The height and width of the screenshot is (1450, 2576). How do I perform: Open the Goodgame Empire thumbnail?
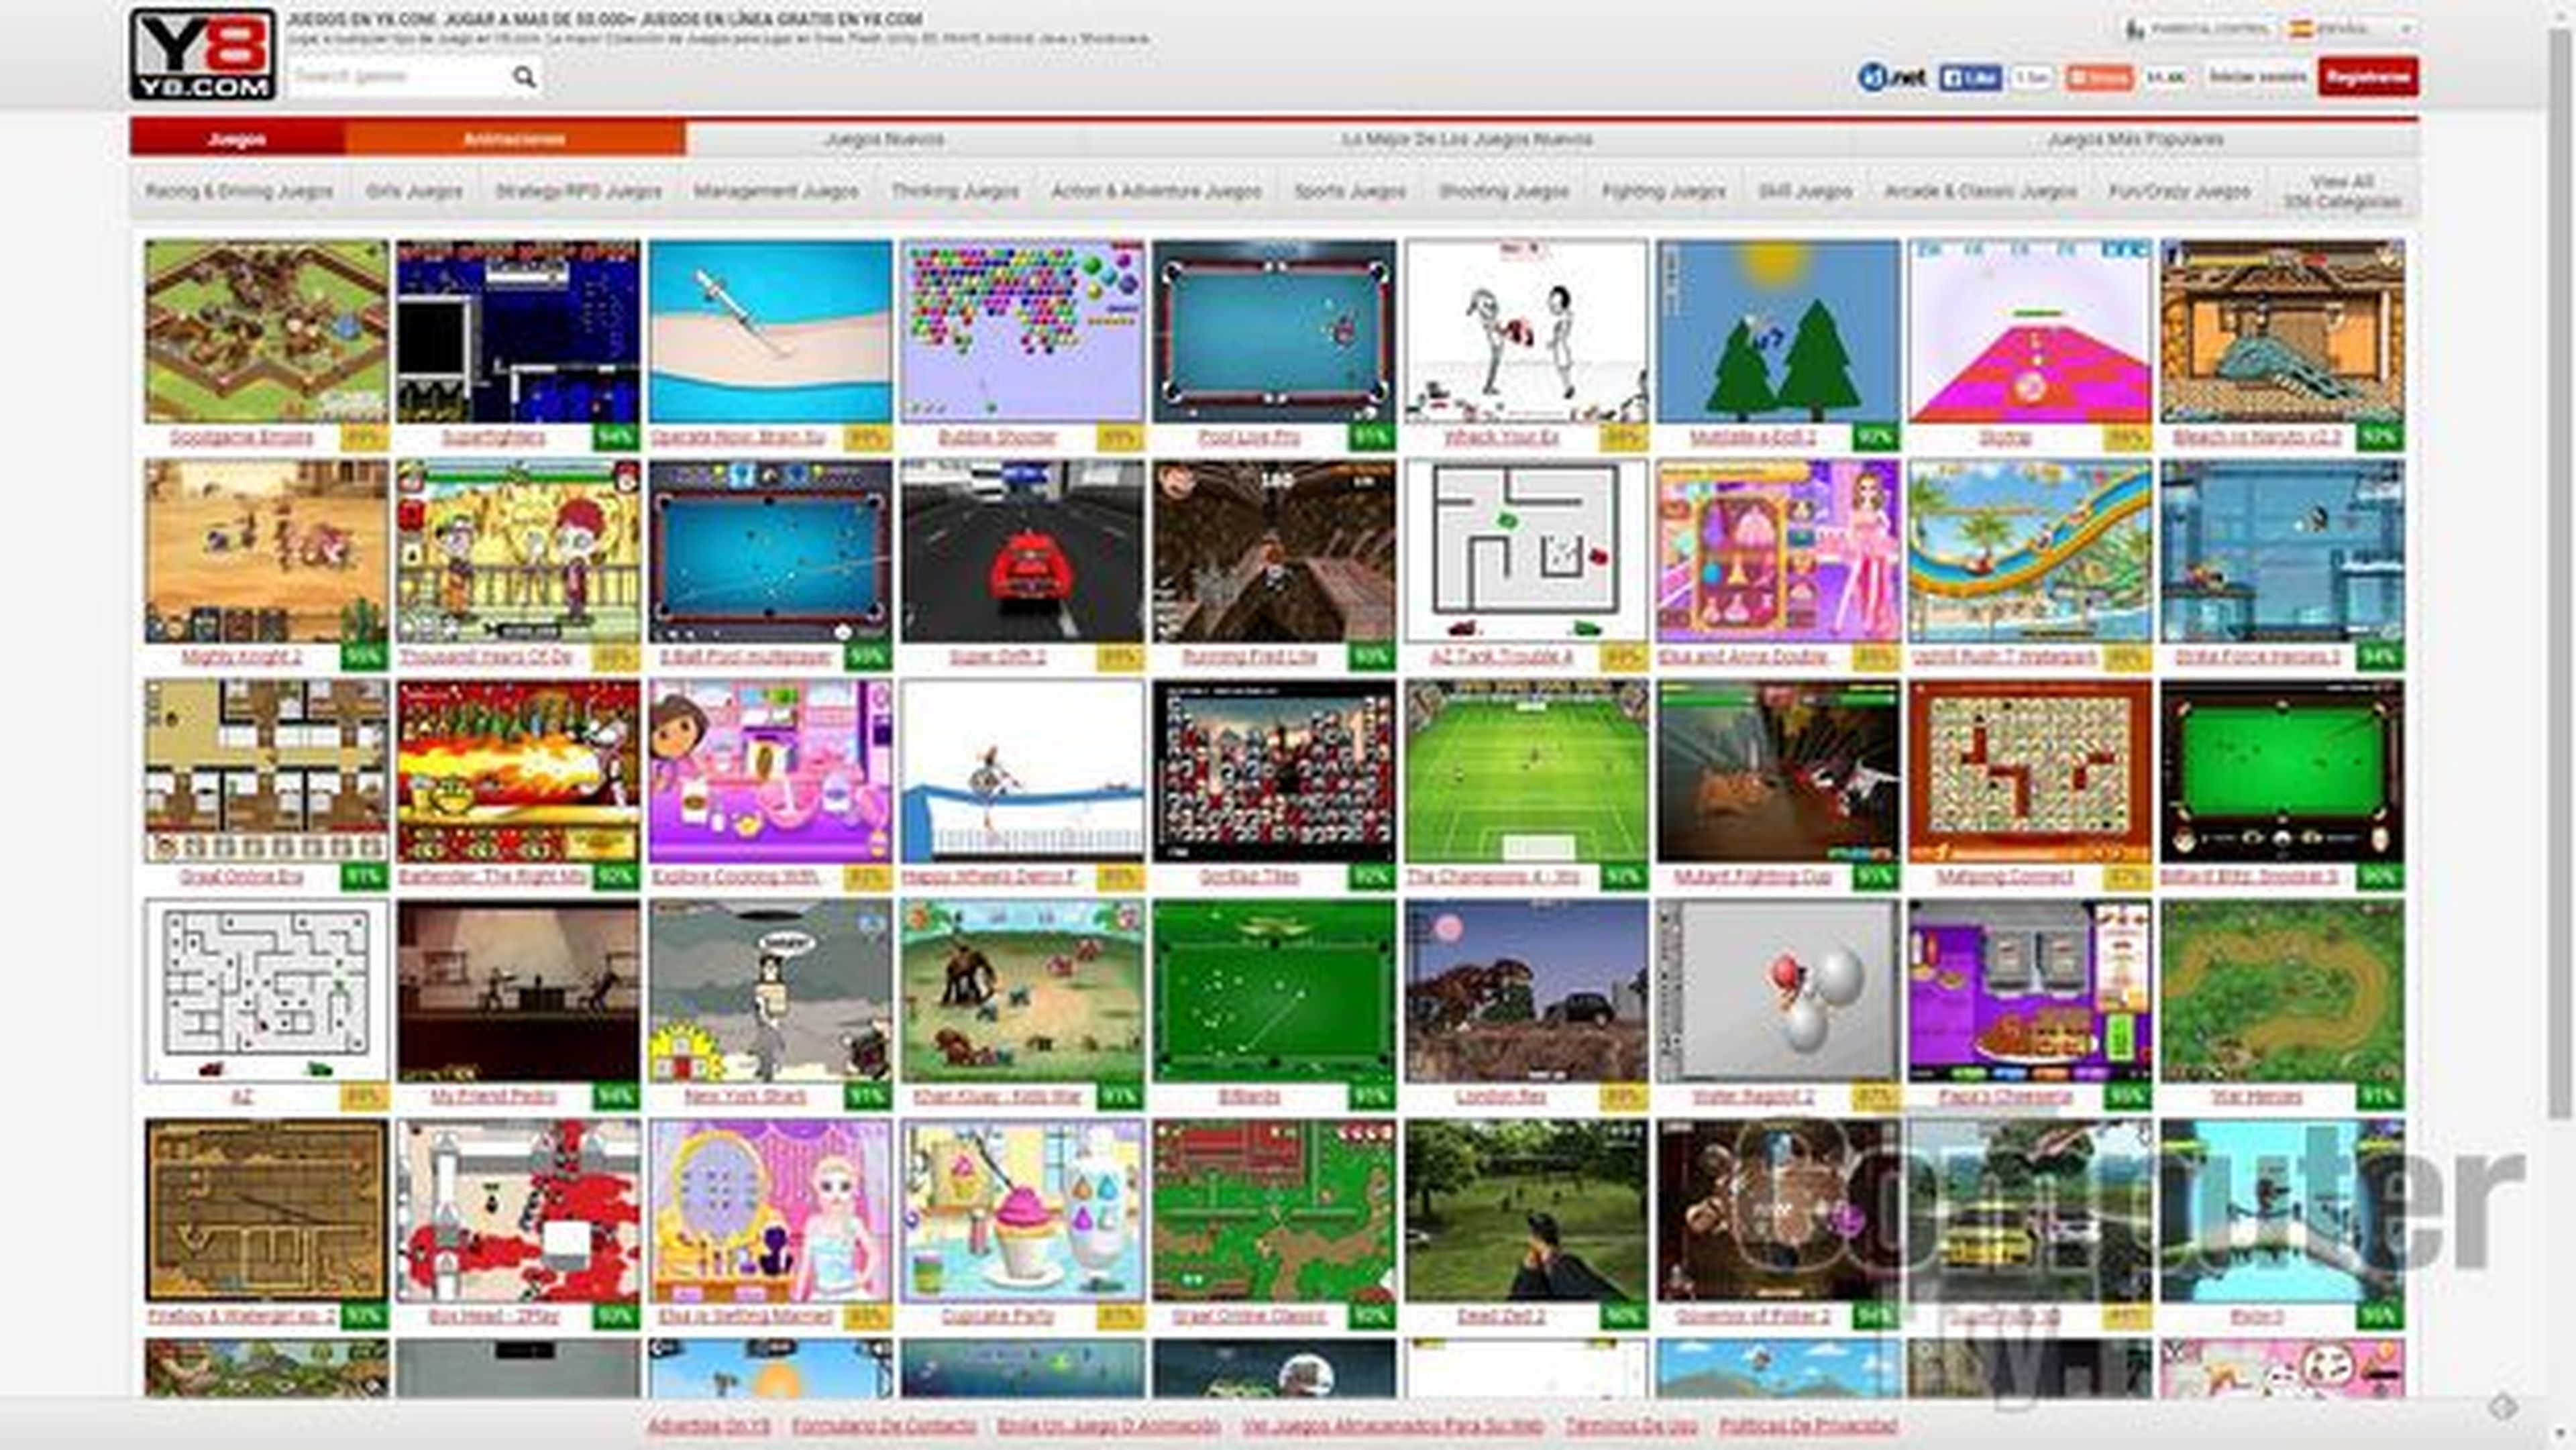(266, 331)
